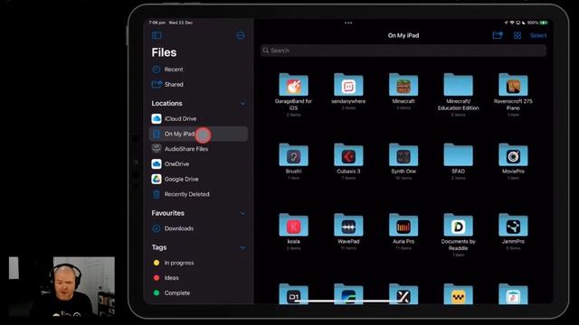Click the Search field
Image resolution: width=579 pixels, height=325 pixels.
pos(403,51)
